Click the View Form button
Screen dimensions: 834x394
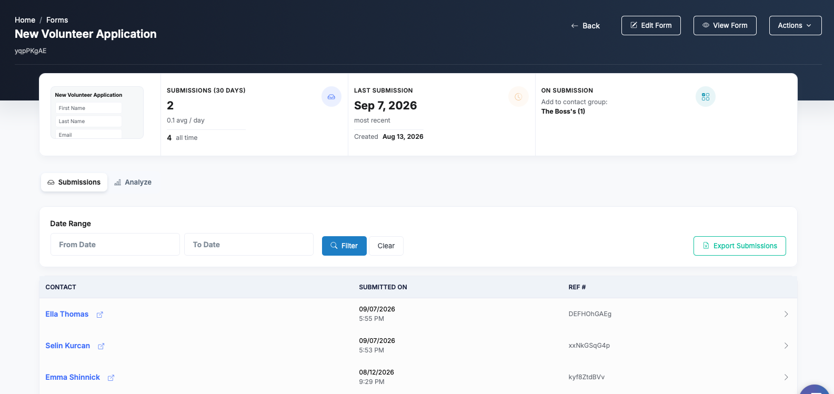pyautogui.click(x=725, y=25)
